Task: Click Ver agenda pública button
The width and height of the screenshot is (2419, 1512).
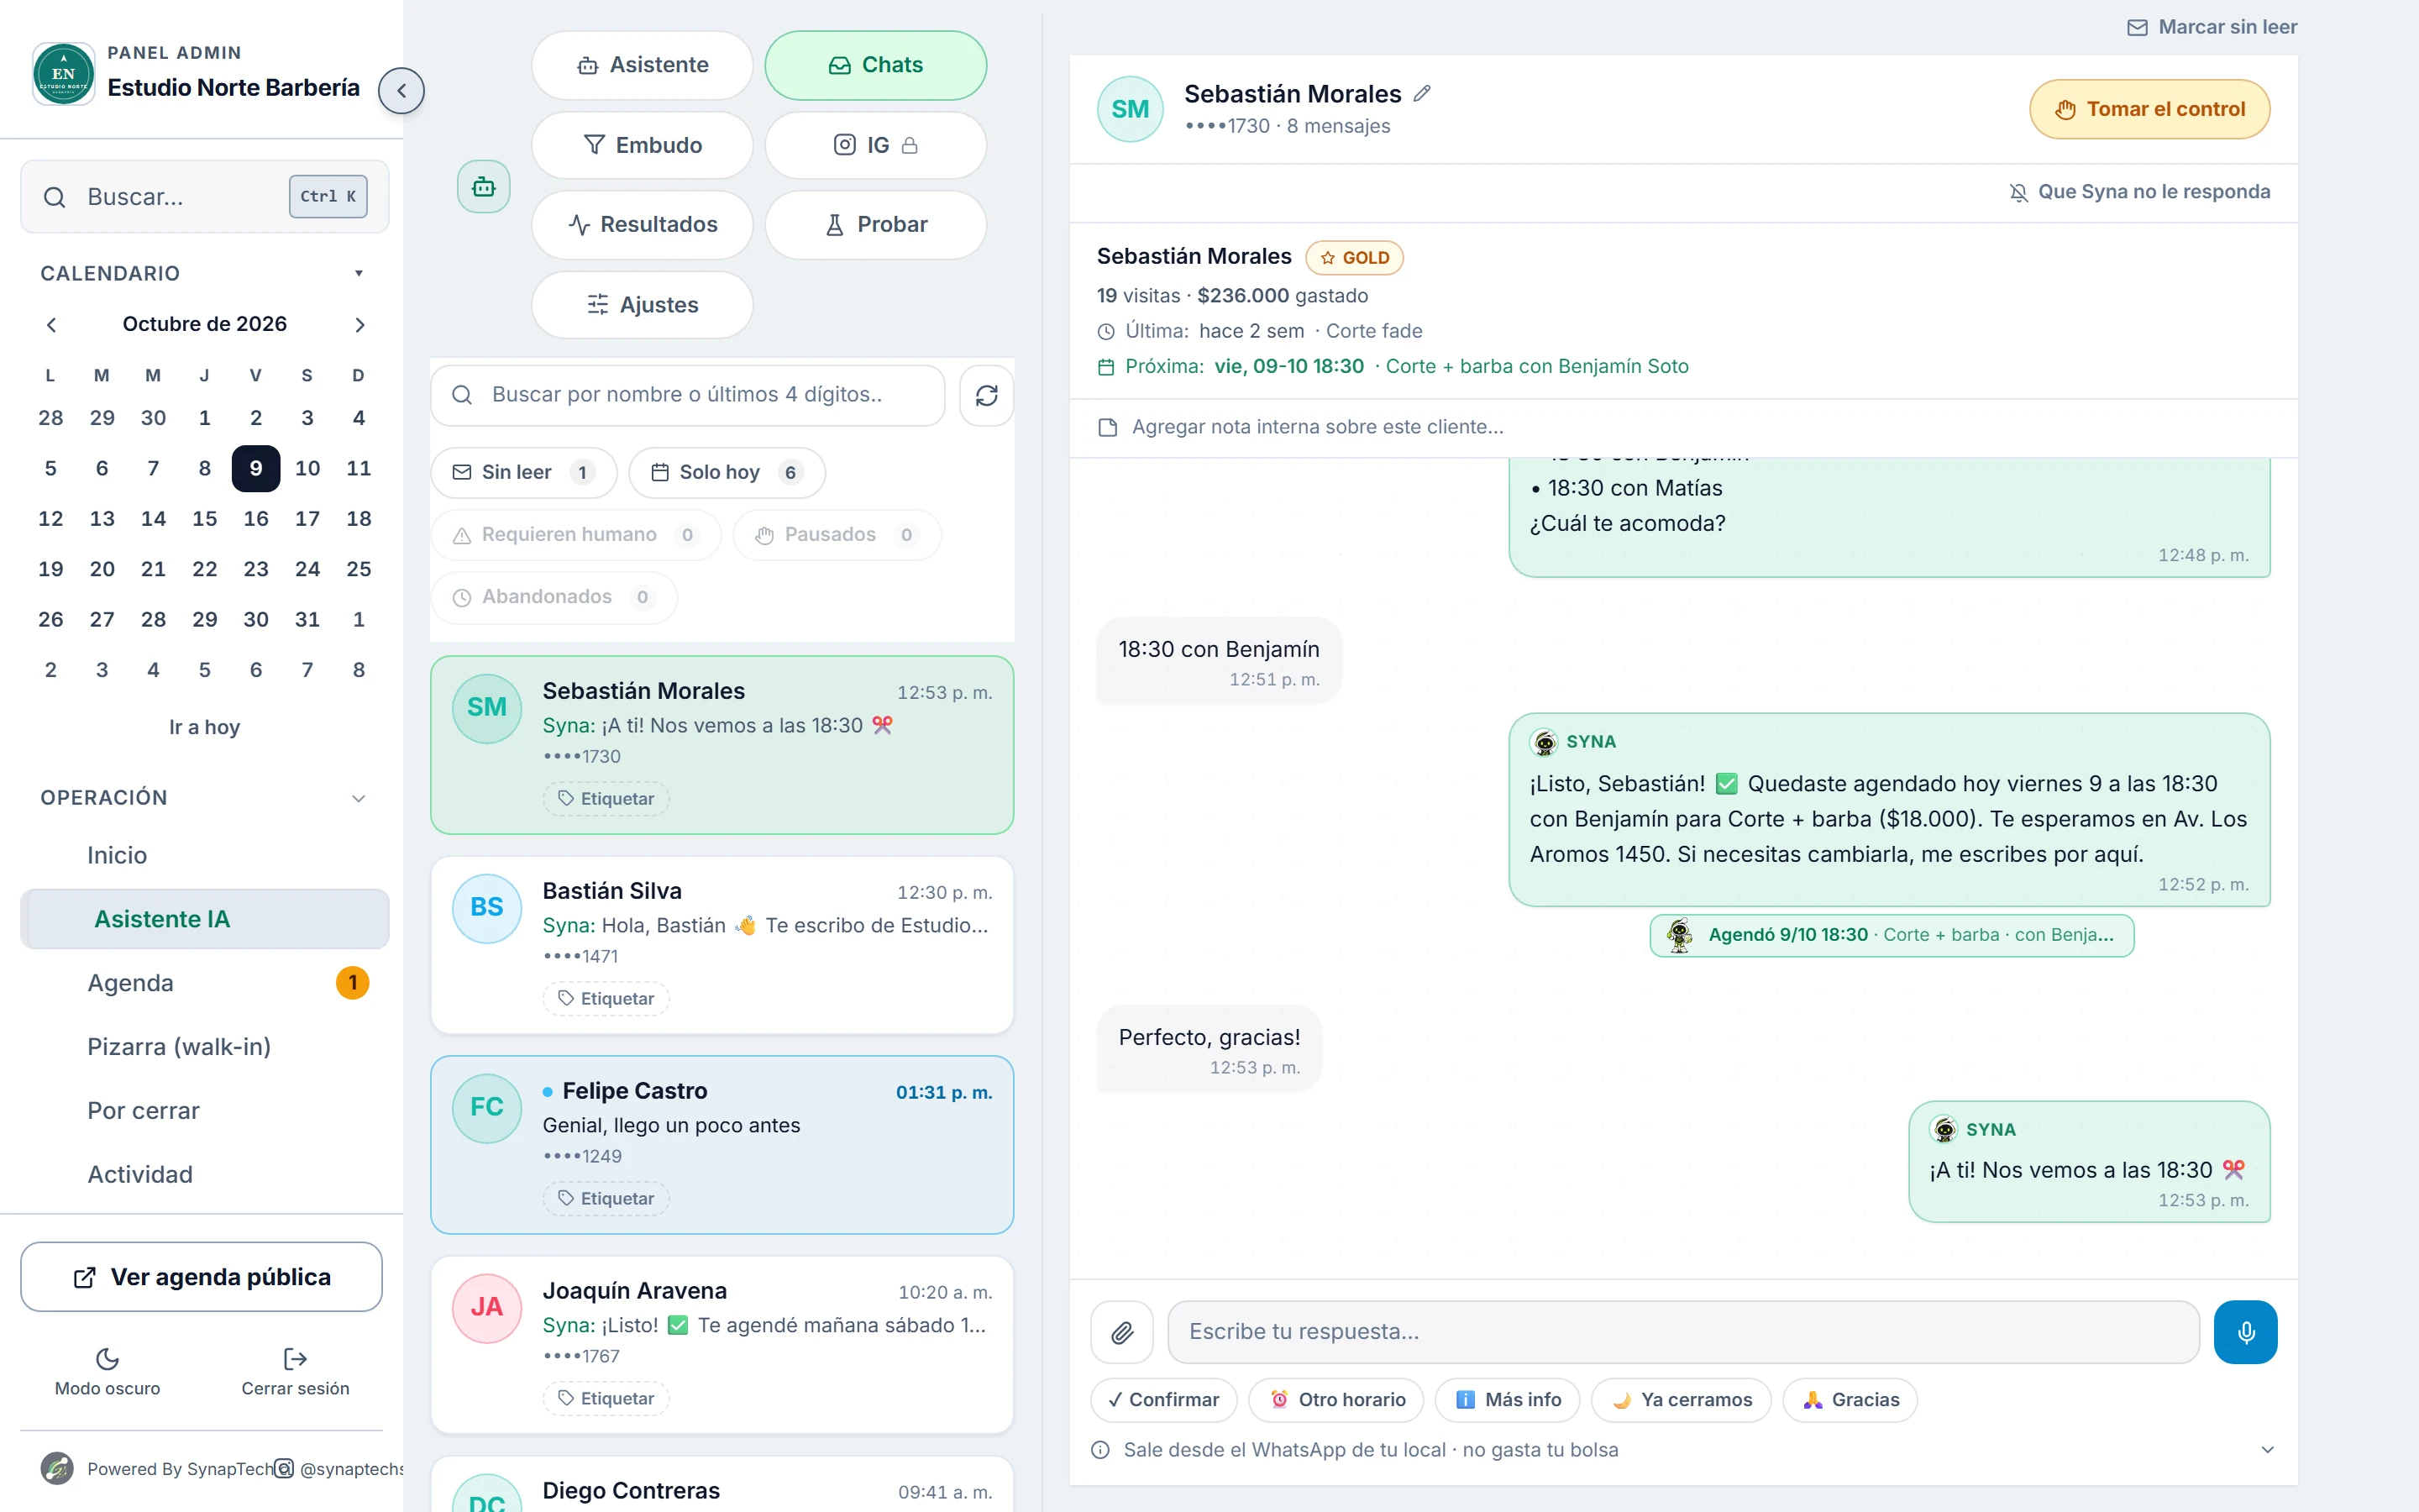Action: (201, 1277)
